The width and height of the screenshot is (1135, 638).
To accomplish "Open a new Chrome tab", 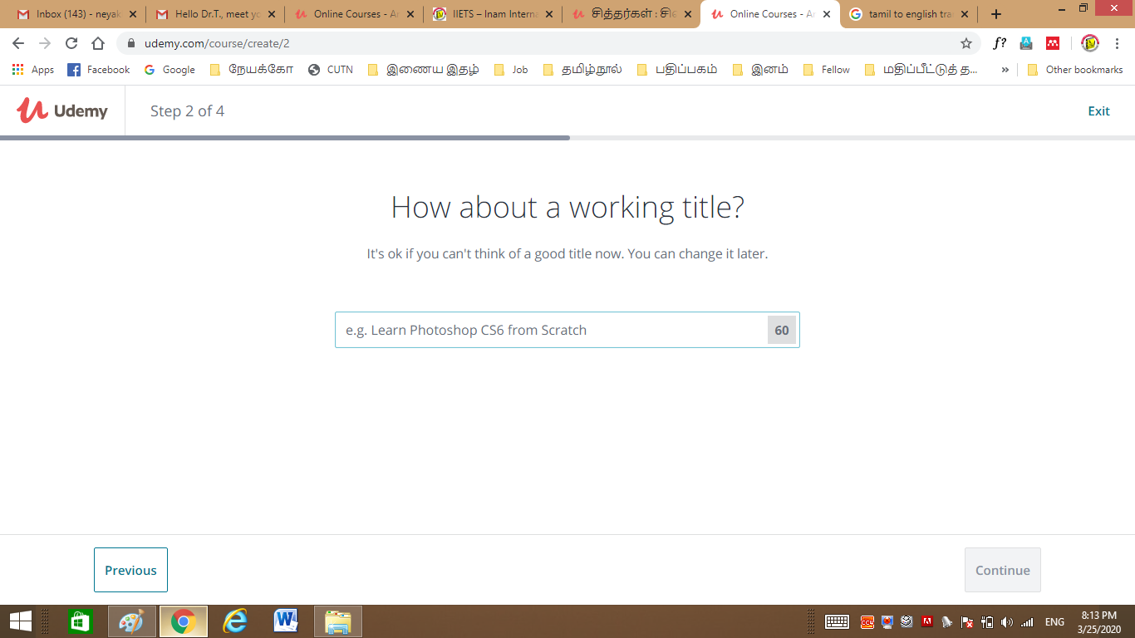I will tap(996, 14).
